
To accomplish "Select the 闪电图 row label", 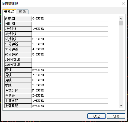I will coord(18,19).
